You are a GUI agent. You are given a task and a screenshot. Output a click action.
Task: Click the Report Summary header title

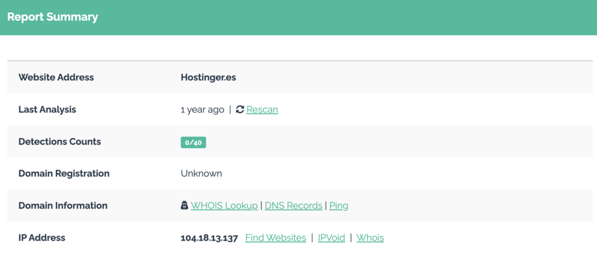click(x=52, y=17)
